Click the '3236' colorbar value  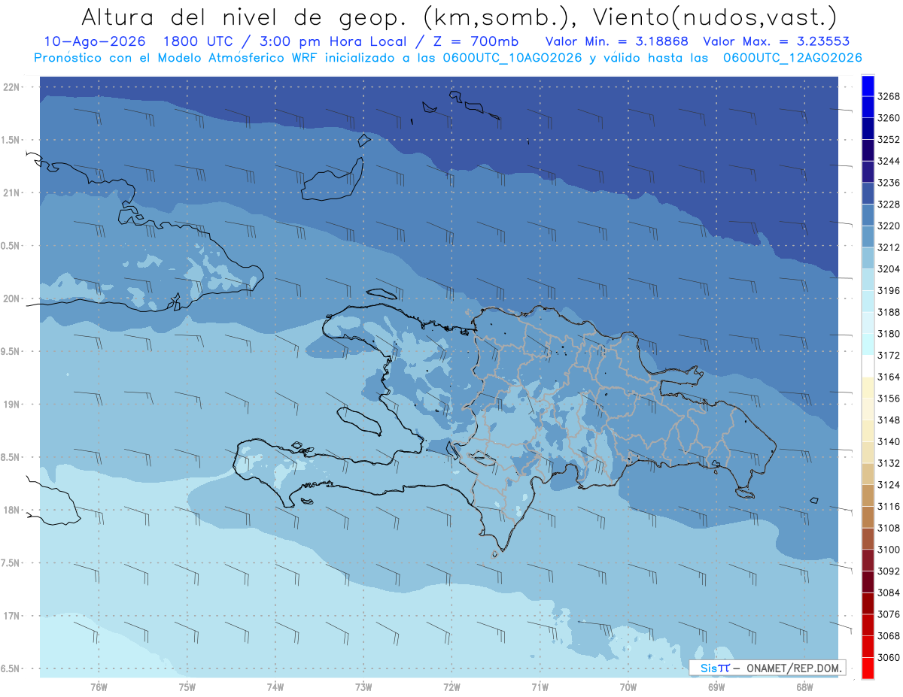[889, 183]
